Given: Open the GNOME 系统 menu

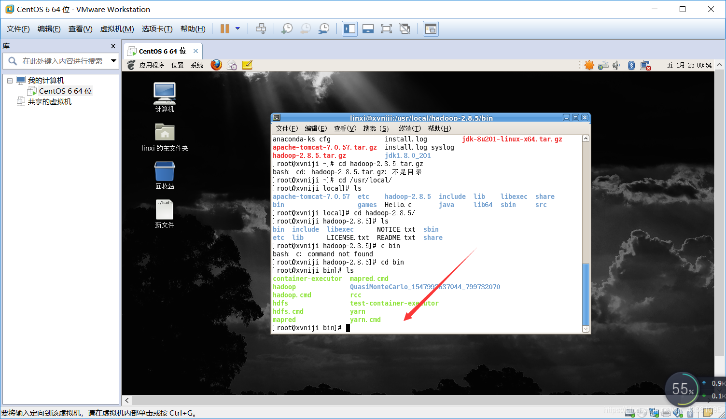Looking at the screenshot, I should [x=196, y=65].
